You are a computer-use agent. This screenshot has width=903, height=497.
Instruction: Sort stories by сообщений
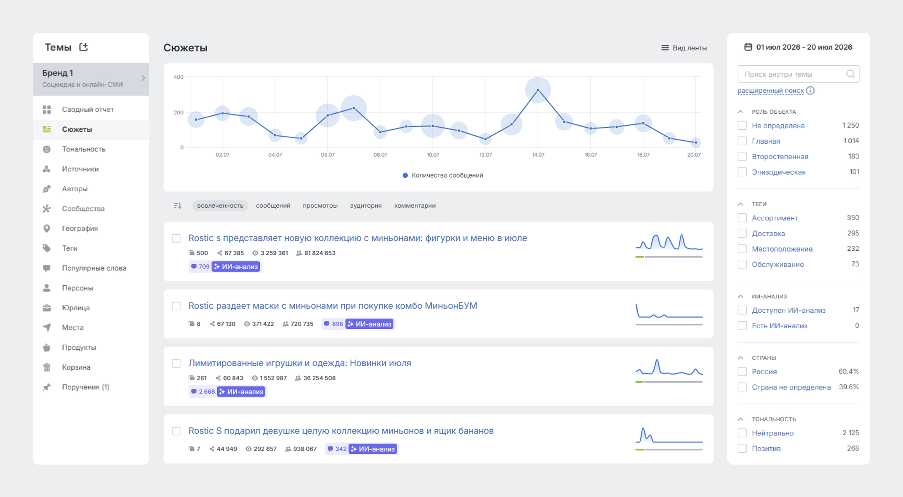pos(273,206)
